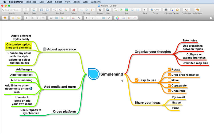Uncheck the Rotate checkbox
214x134 pixels.
pyautogui.click(x=169, y=69)
